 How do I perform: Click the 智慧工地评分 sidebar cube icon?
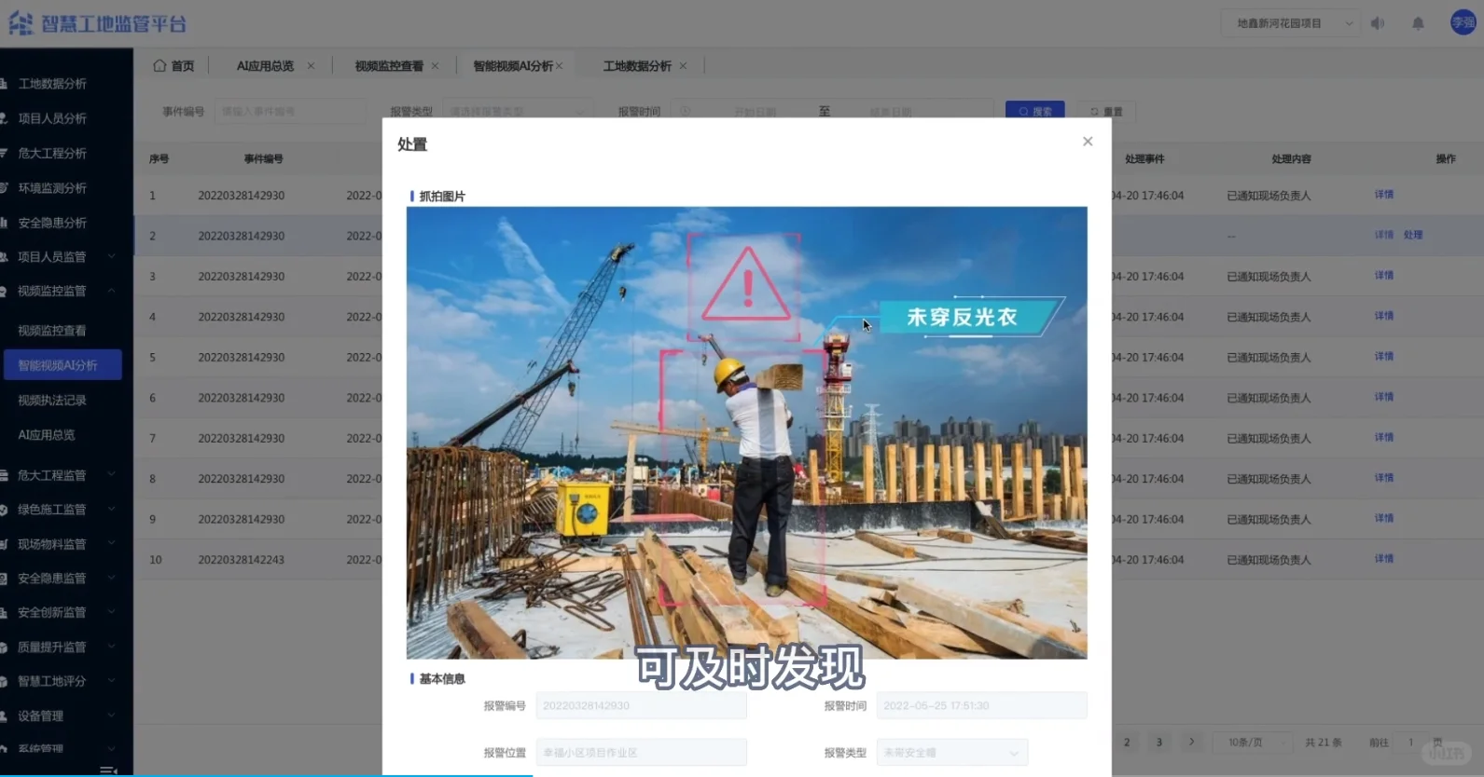click(5, 681)
